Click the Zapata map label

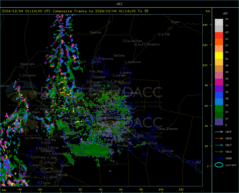coord(65,165)
